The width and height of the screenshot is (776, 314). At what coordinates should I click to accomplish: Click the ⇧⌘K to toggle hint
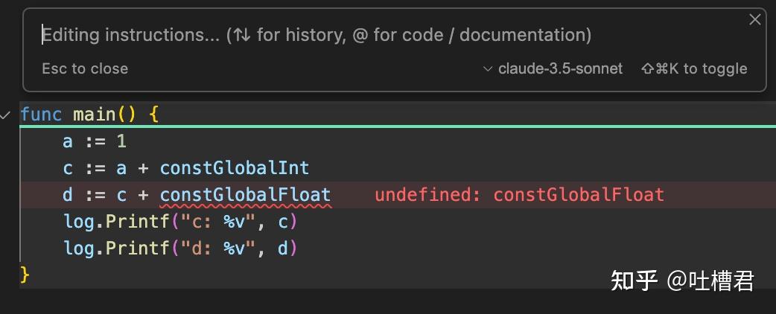[693, 68]
